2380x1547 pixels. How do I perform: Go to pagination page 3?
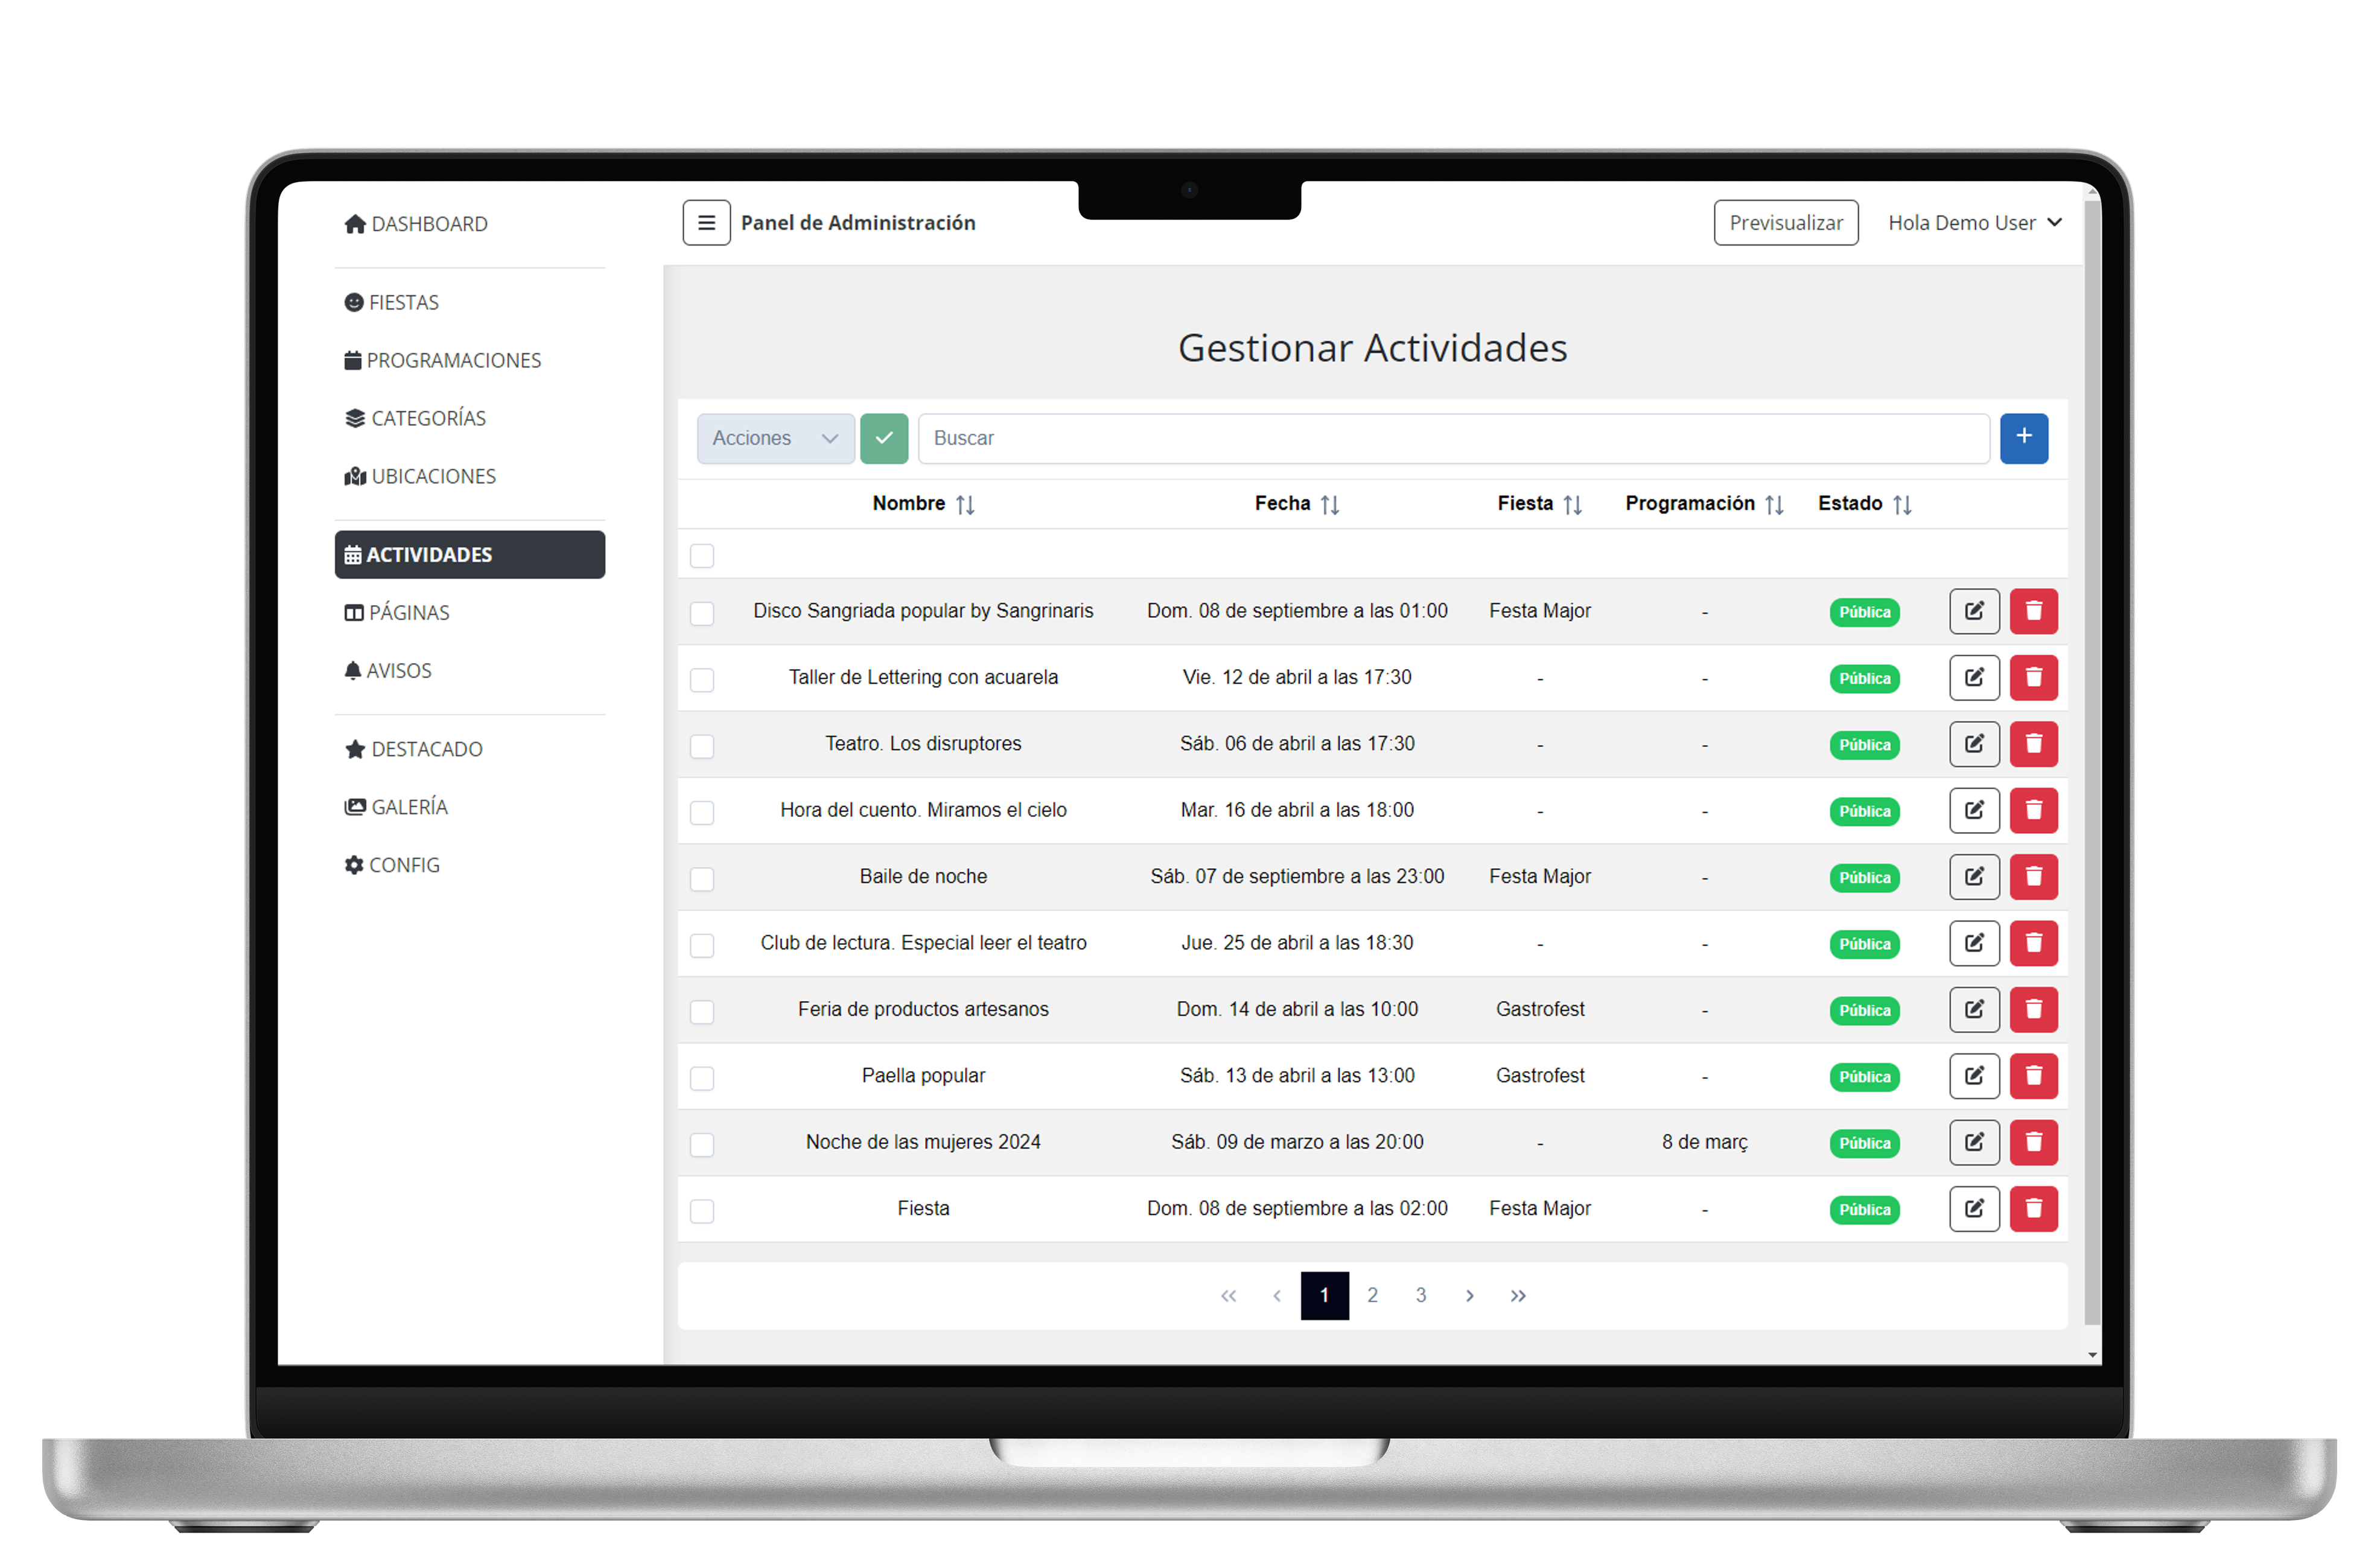click(1420, 1295)
